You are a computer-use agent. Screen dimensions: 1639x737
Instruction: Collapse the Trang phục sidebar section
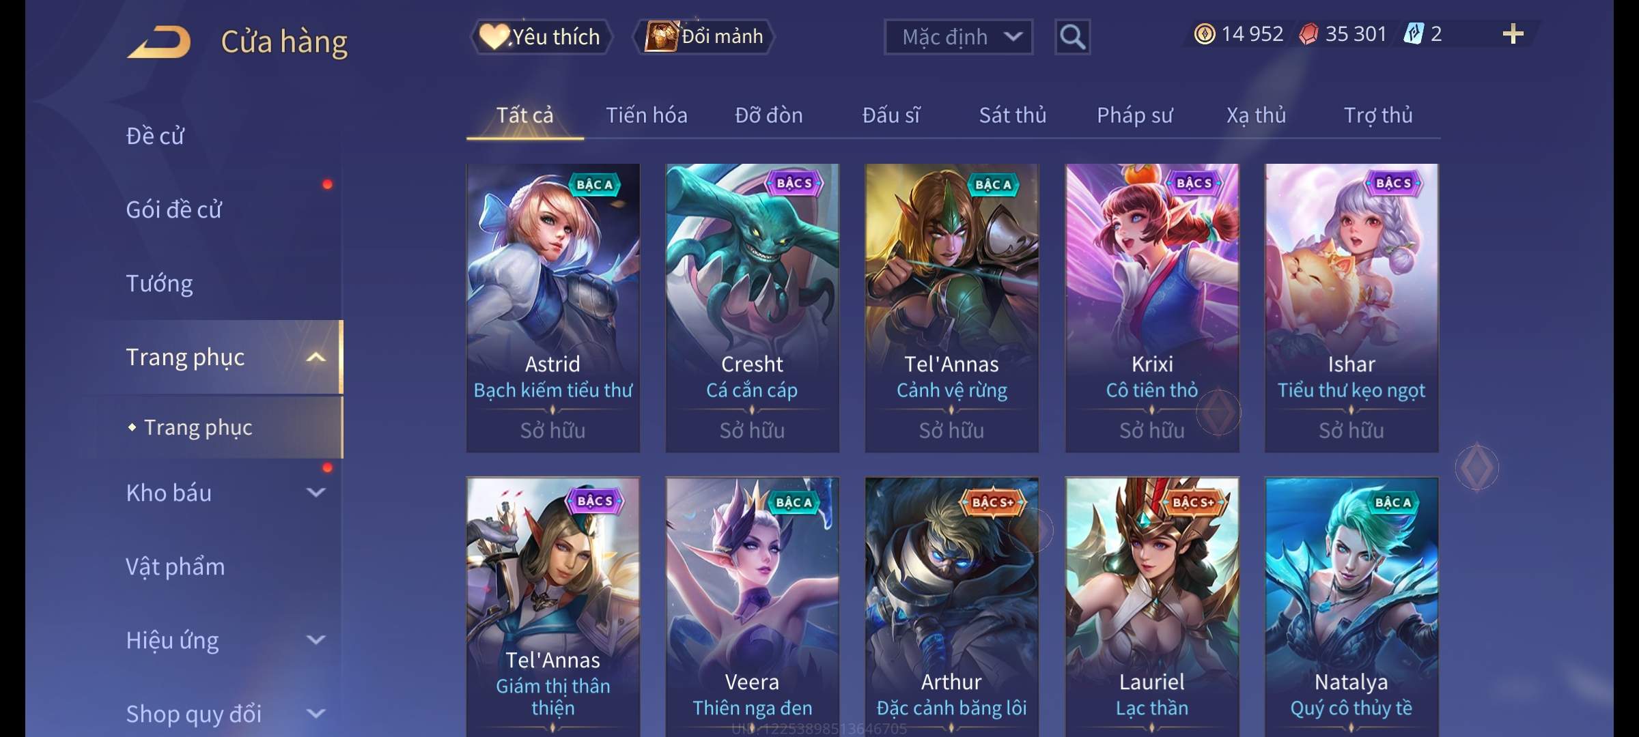(x=316, y=358)
